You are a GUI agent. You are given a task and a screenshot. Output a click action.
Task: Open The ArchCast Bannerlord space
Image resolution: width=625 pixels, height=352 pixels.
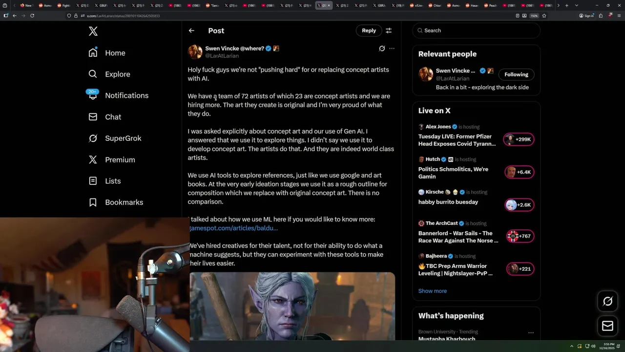pos(476,232)
